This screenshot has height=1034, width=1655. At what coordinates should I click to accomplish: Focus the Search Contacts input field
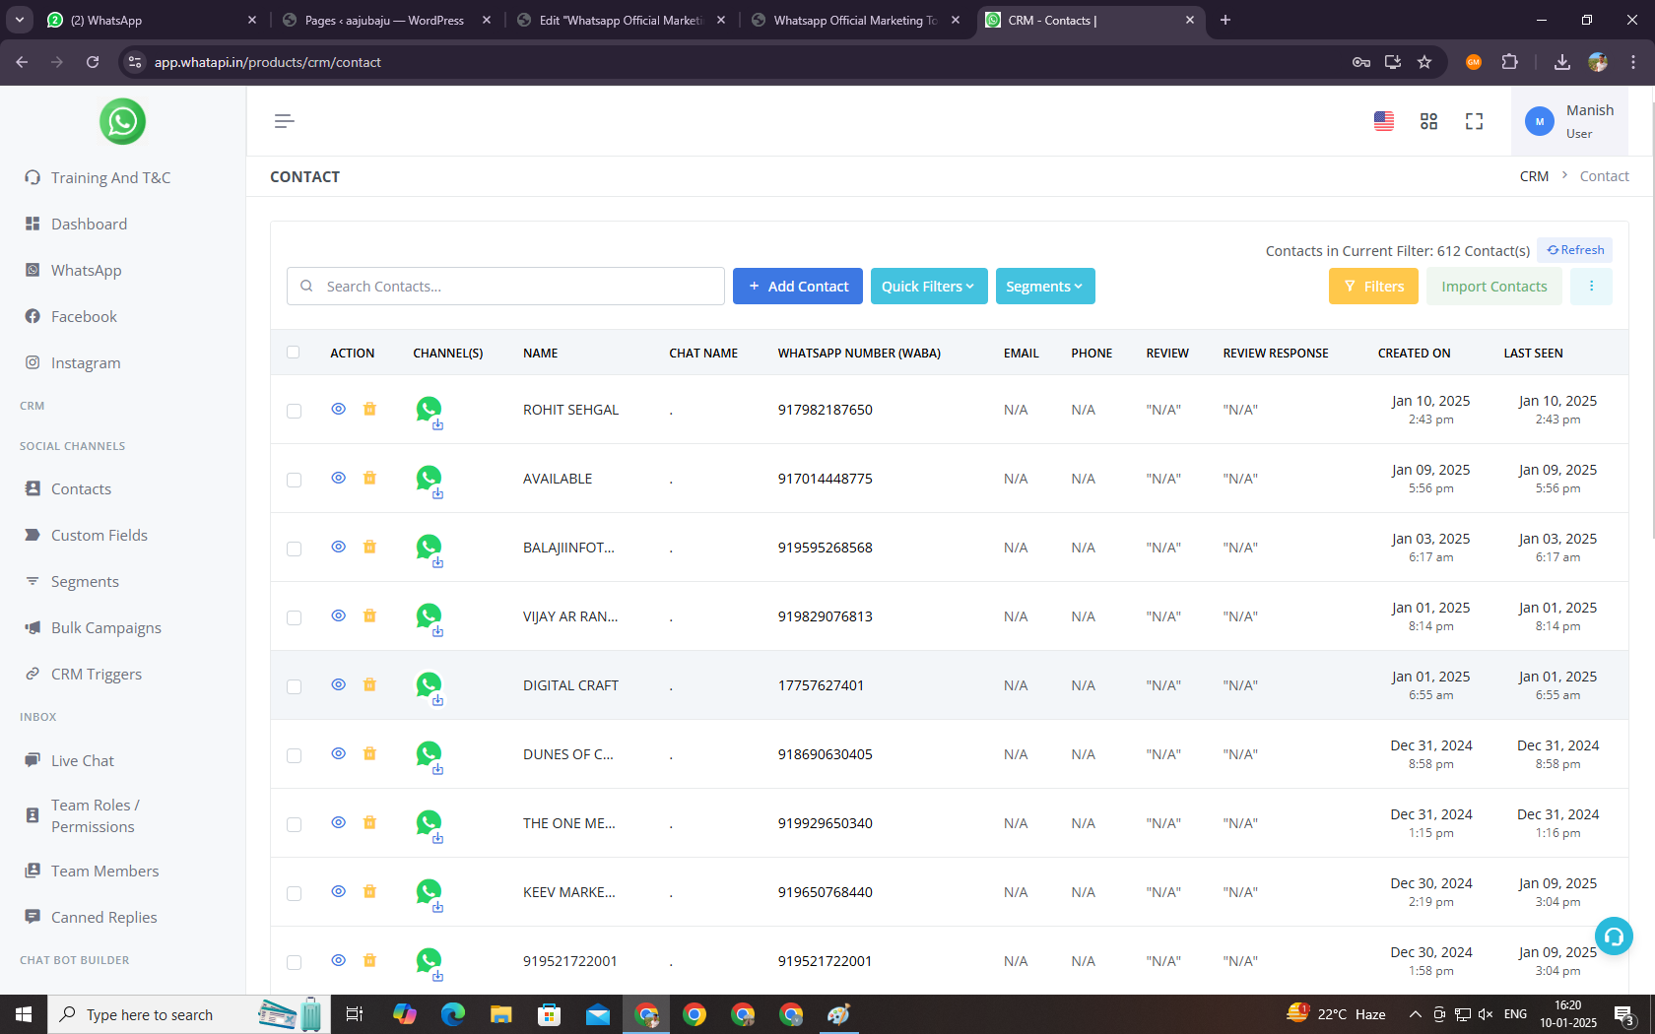tap(505, 286)
